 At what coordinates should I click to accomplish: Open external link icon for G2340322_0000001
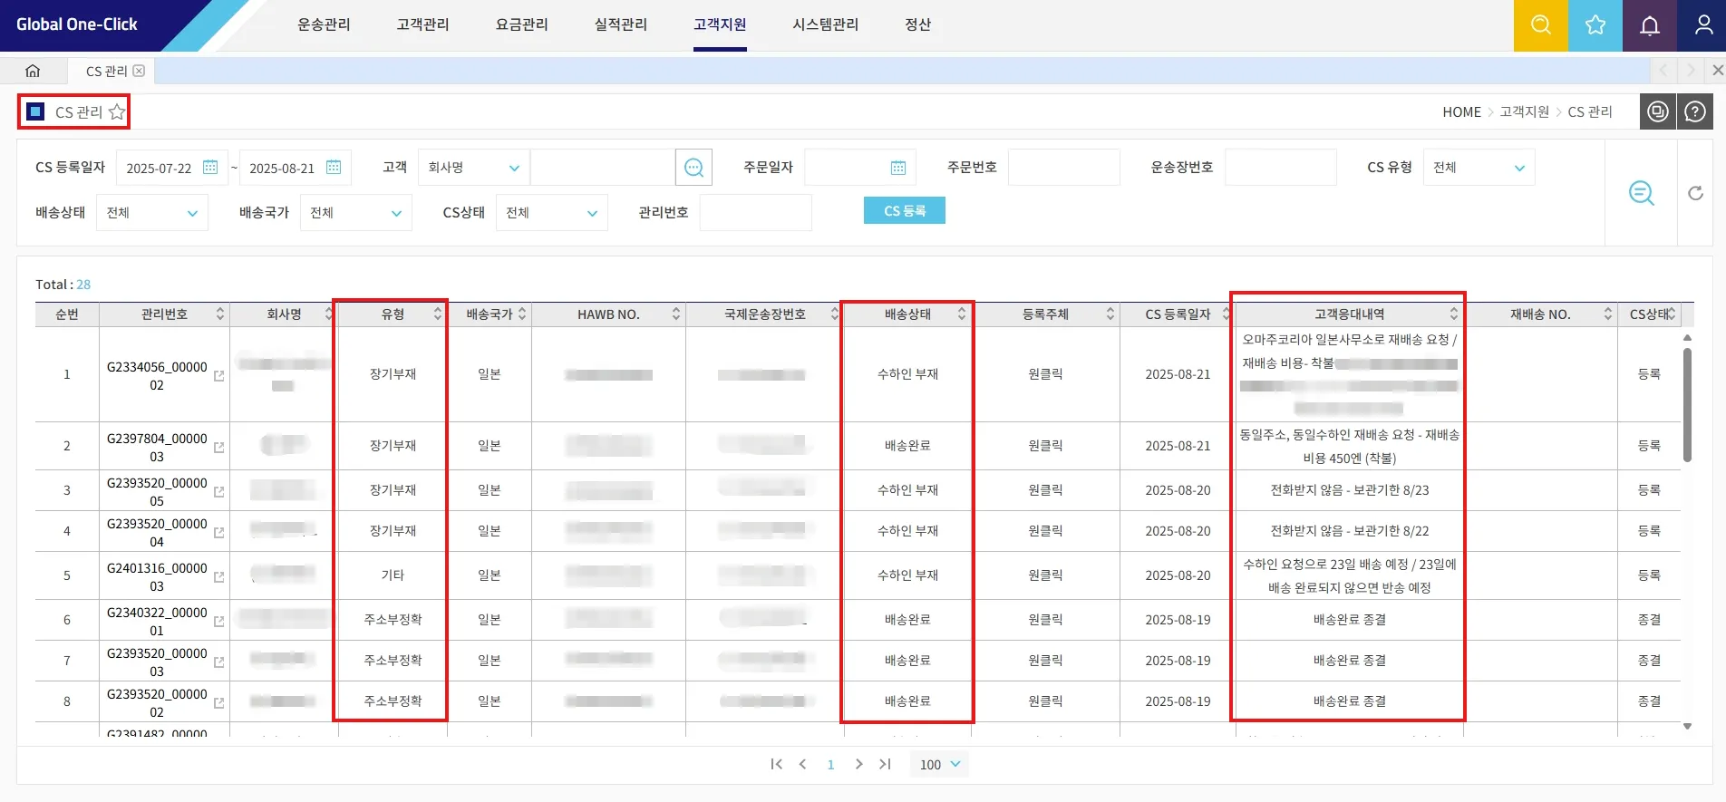(218, 622)
